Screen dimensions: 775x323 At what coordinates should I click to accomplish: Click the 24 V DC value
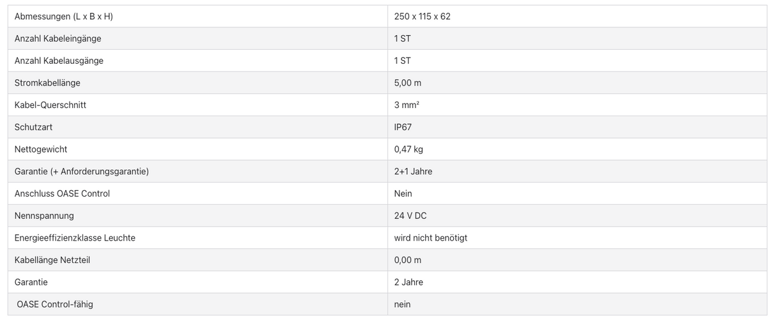(410, 216)
